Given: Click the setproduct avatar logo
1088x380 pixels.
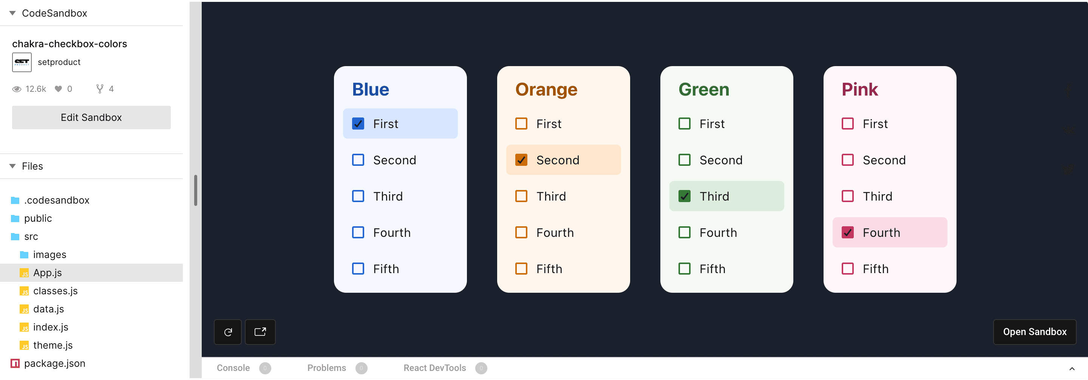Looking at the screenshot, I should click(22, 62).
